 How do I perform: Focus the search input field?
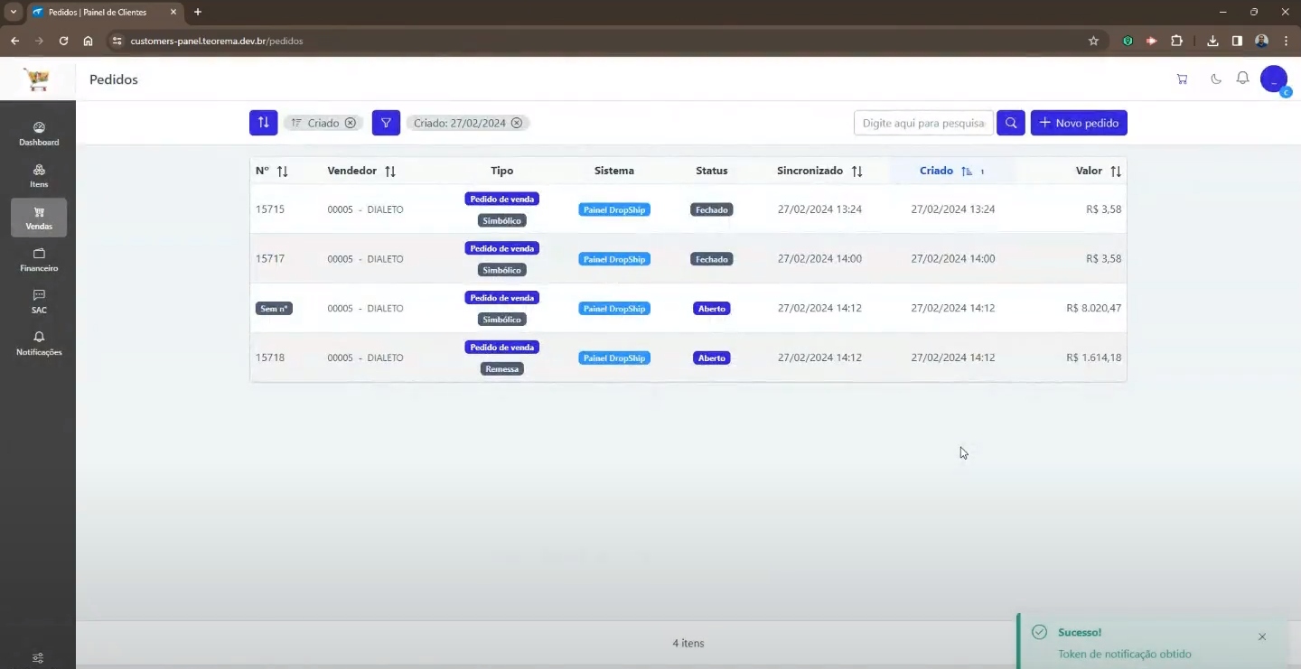tap(923, 123)
